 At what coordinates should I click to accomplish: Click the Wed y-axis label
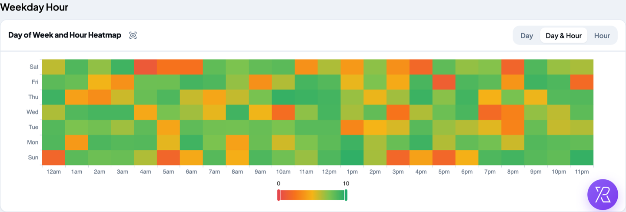tap(33, 112)
